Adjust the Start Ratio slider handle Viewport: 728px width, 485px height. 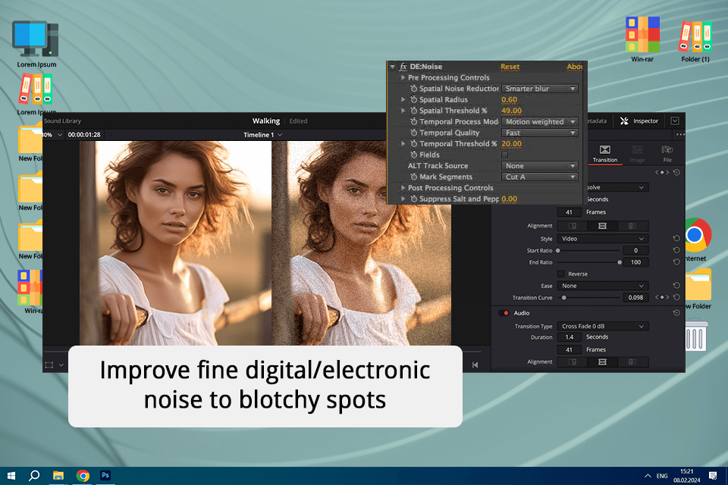pyautogui.click(x=558, y=251)
